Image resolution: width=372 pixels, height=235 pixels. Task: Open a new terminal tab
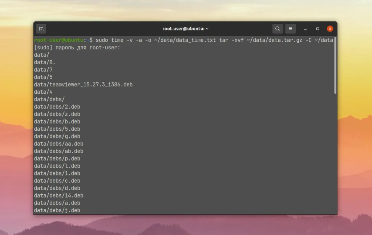point(41,28)
